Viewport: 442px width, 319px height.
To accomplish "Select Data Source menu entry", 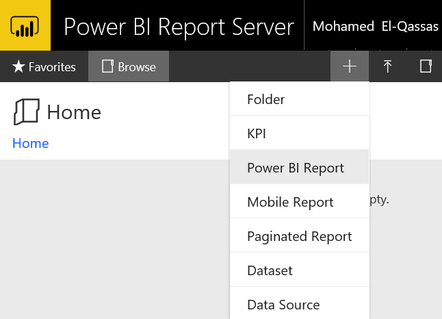I will pos(300,304).
